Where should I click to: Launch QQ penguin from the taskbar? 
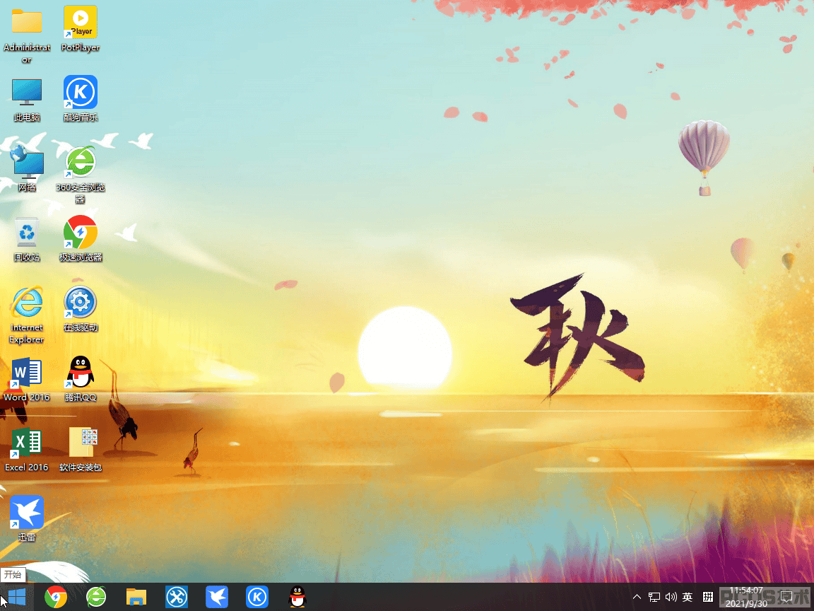tap(297, 597)
